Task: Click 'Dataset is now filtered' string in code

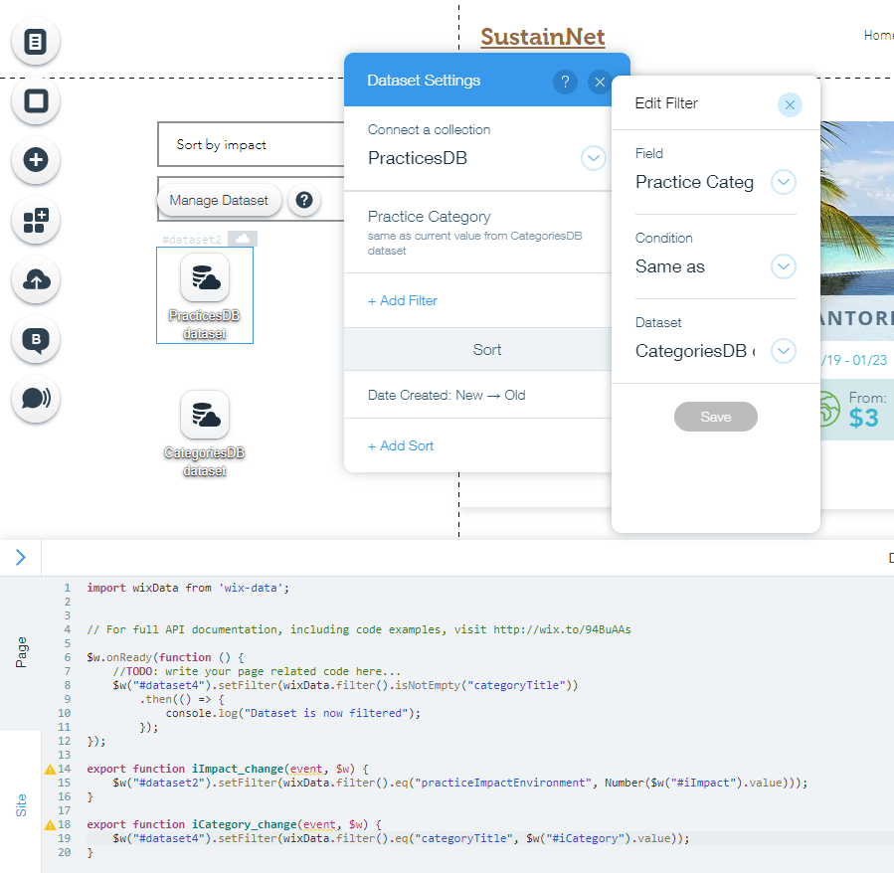Action: click(x=325, y=713)
